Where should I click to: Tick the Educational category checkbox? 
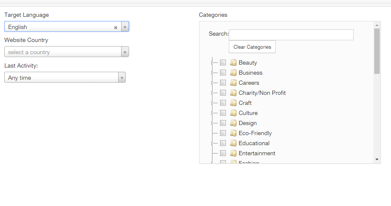point(223,143)
